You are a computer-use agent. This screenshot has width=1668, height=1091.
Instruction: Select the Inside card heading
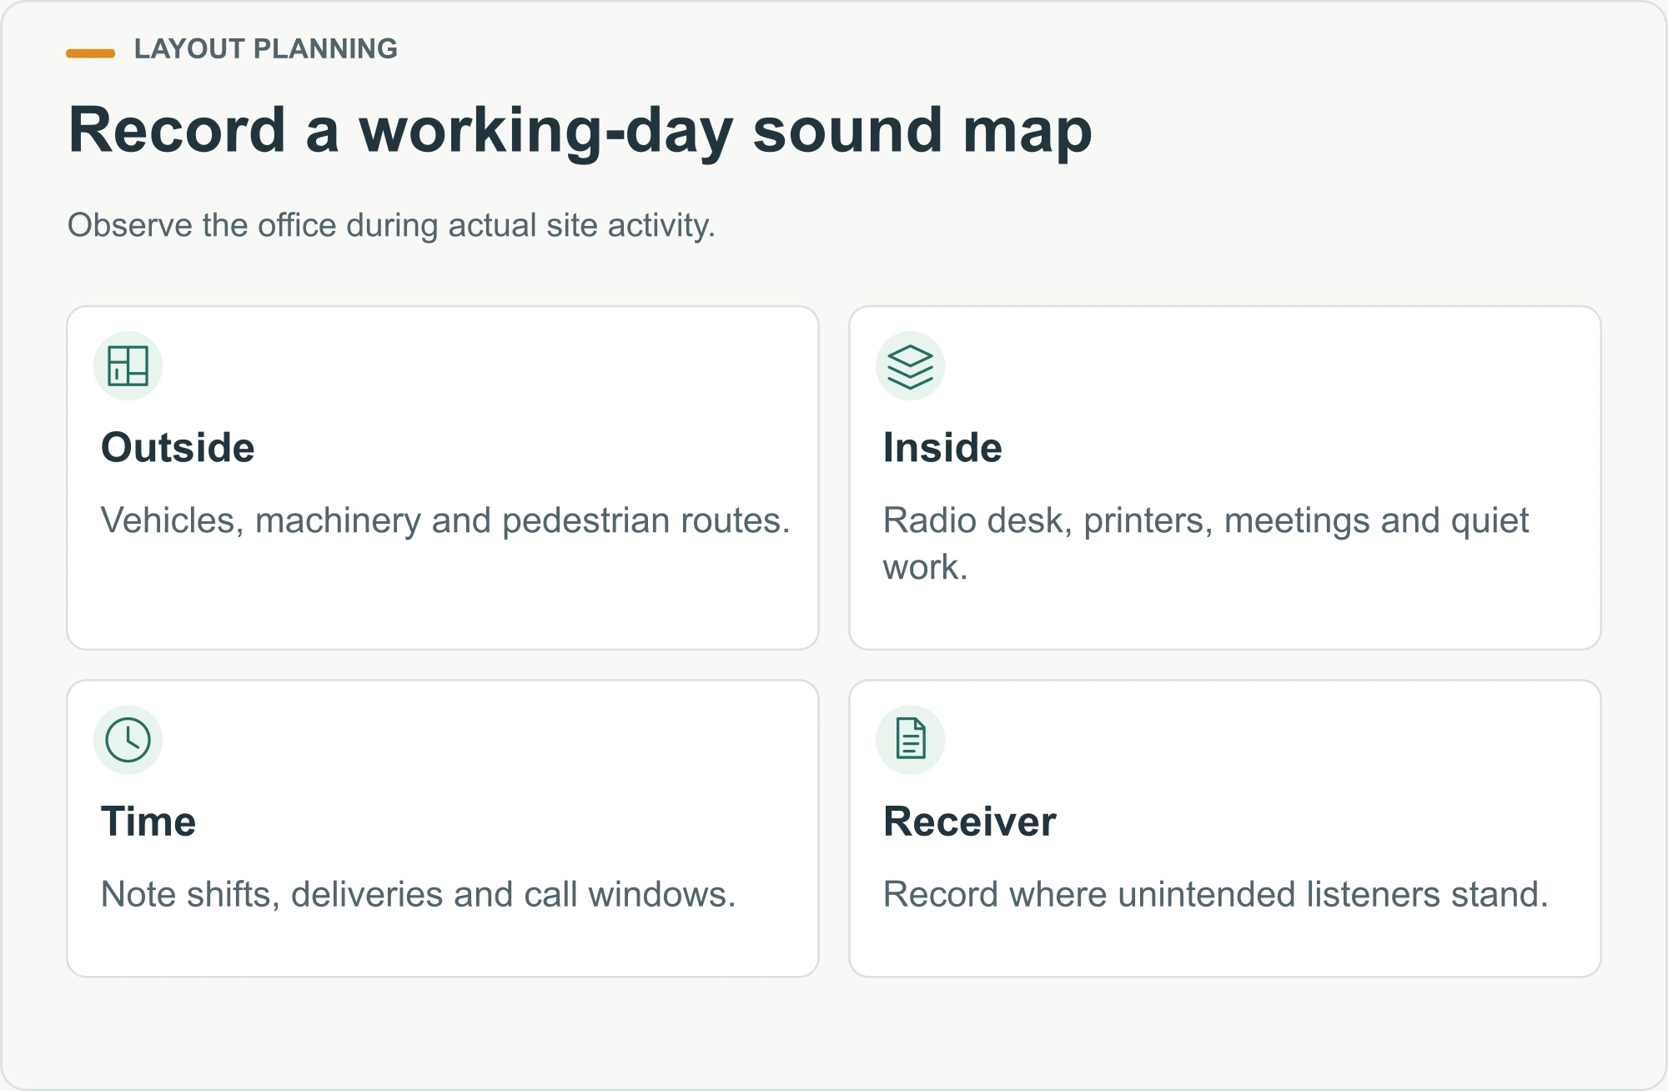coord(942,448)
